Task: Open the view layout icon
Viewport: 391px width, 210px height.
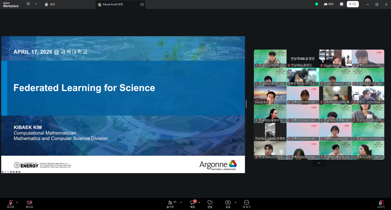Action: point(342,4)
